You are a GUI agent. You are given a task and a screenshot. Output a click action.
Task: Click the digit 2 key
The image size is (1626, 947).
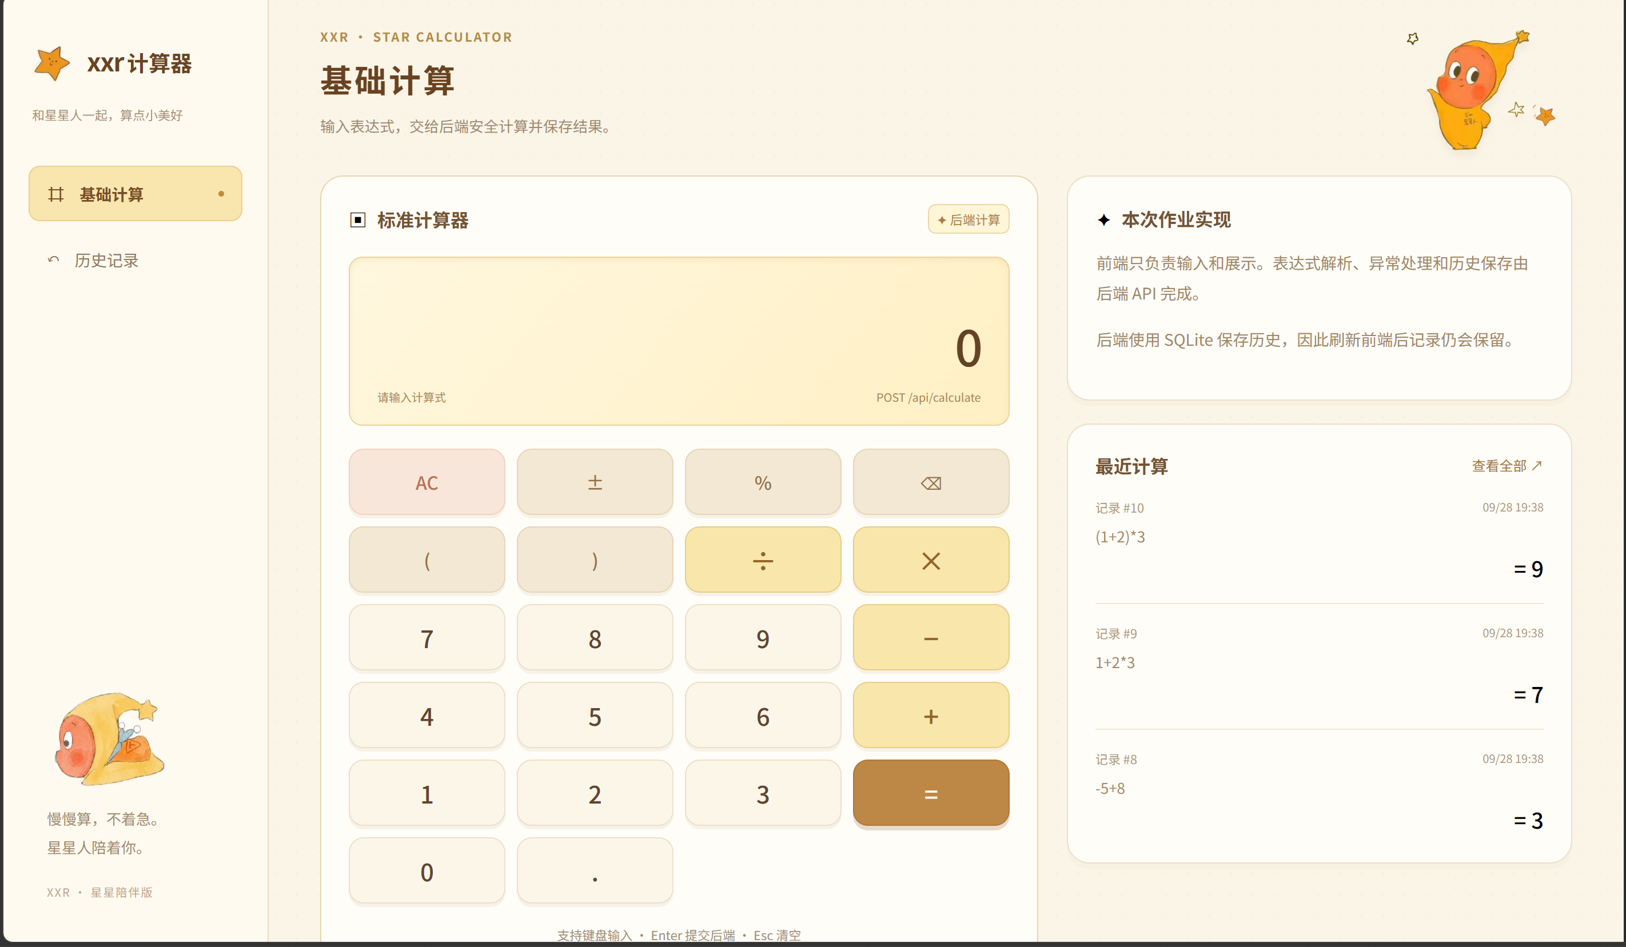595,793
